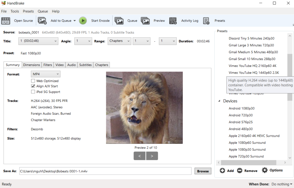Open the Tools menu
294x188 pixels.
pos(15,11)
